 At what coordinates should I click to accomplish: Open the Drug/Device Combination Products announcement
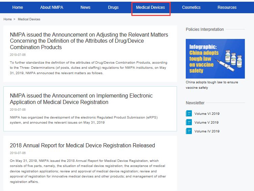[x=89, y=41]
